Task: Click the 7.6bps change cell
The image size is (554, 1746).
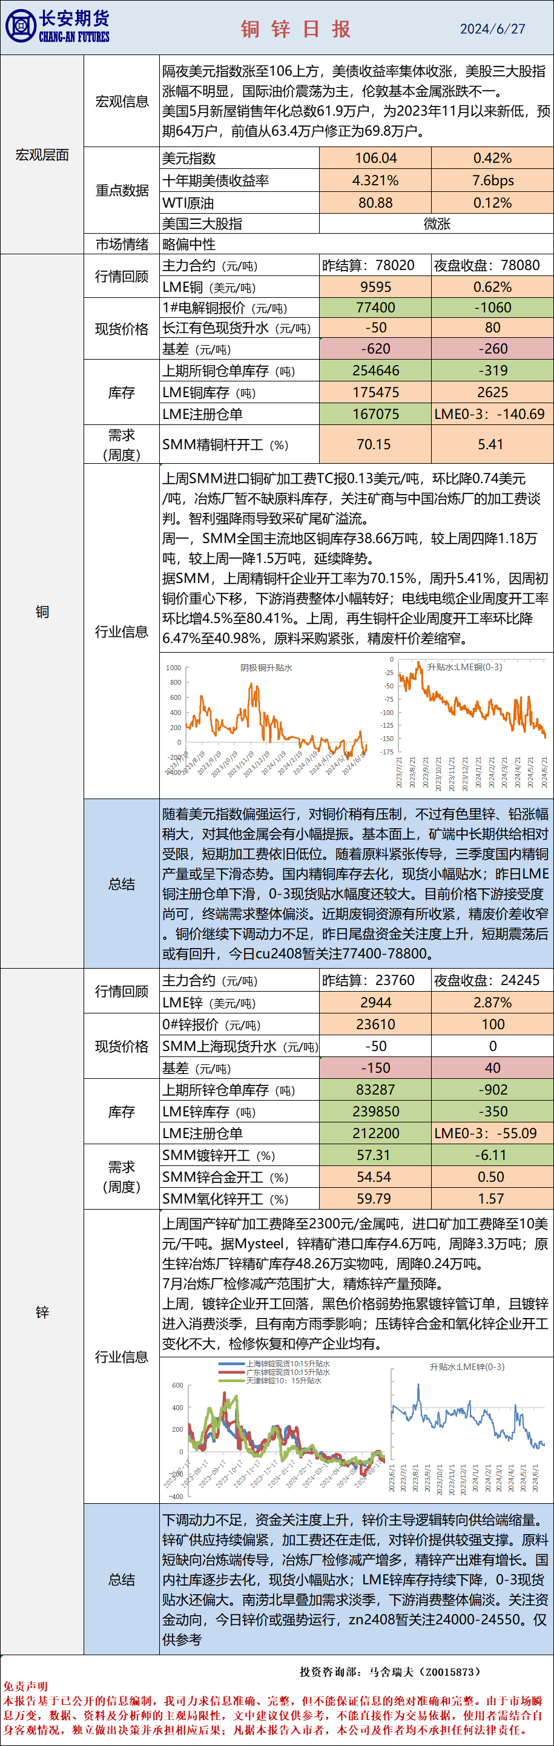Action: point(492,180)
